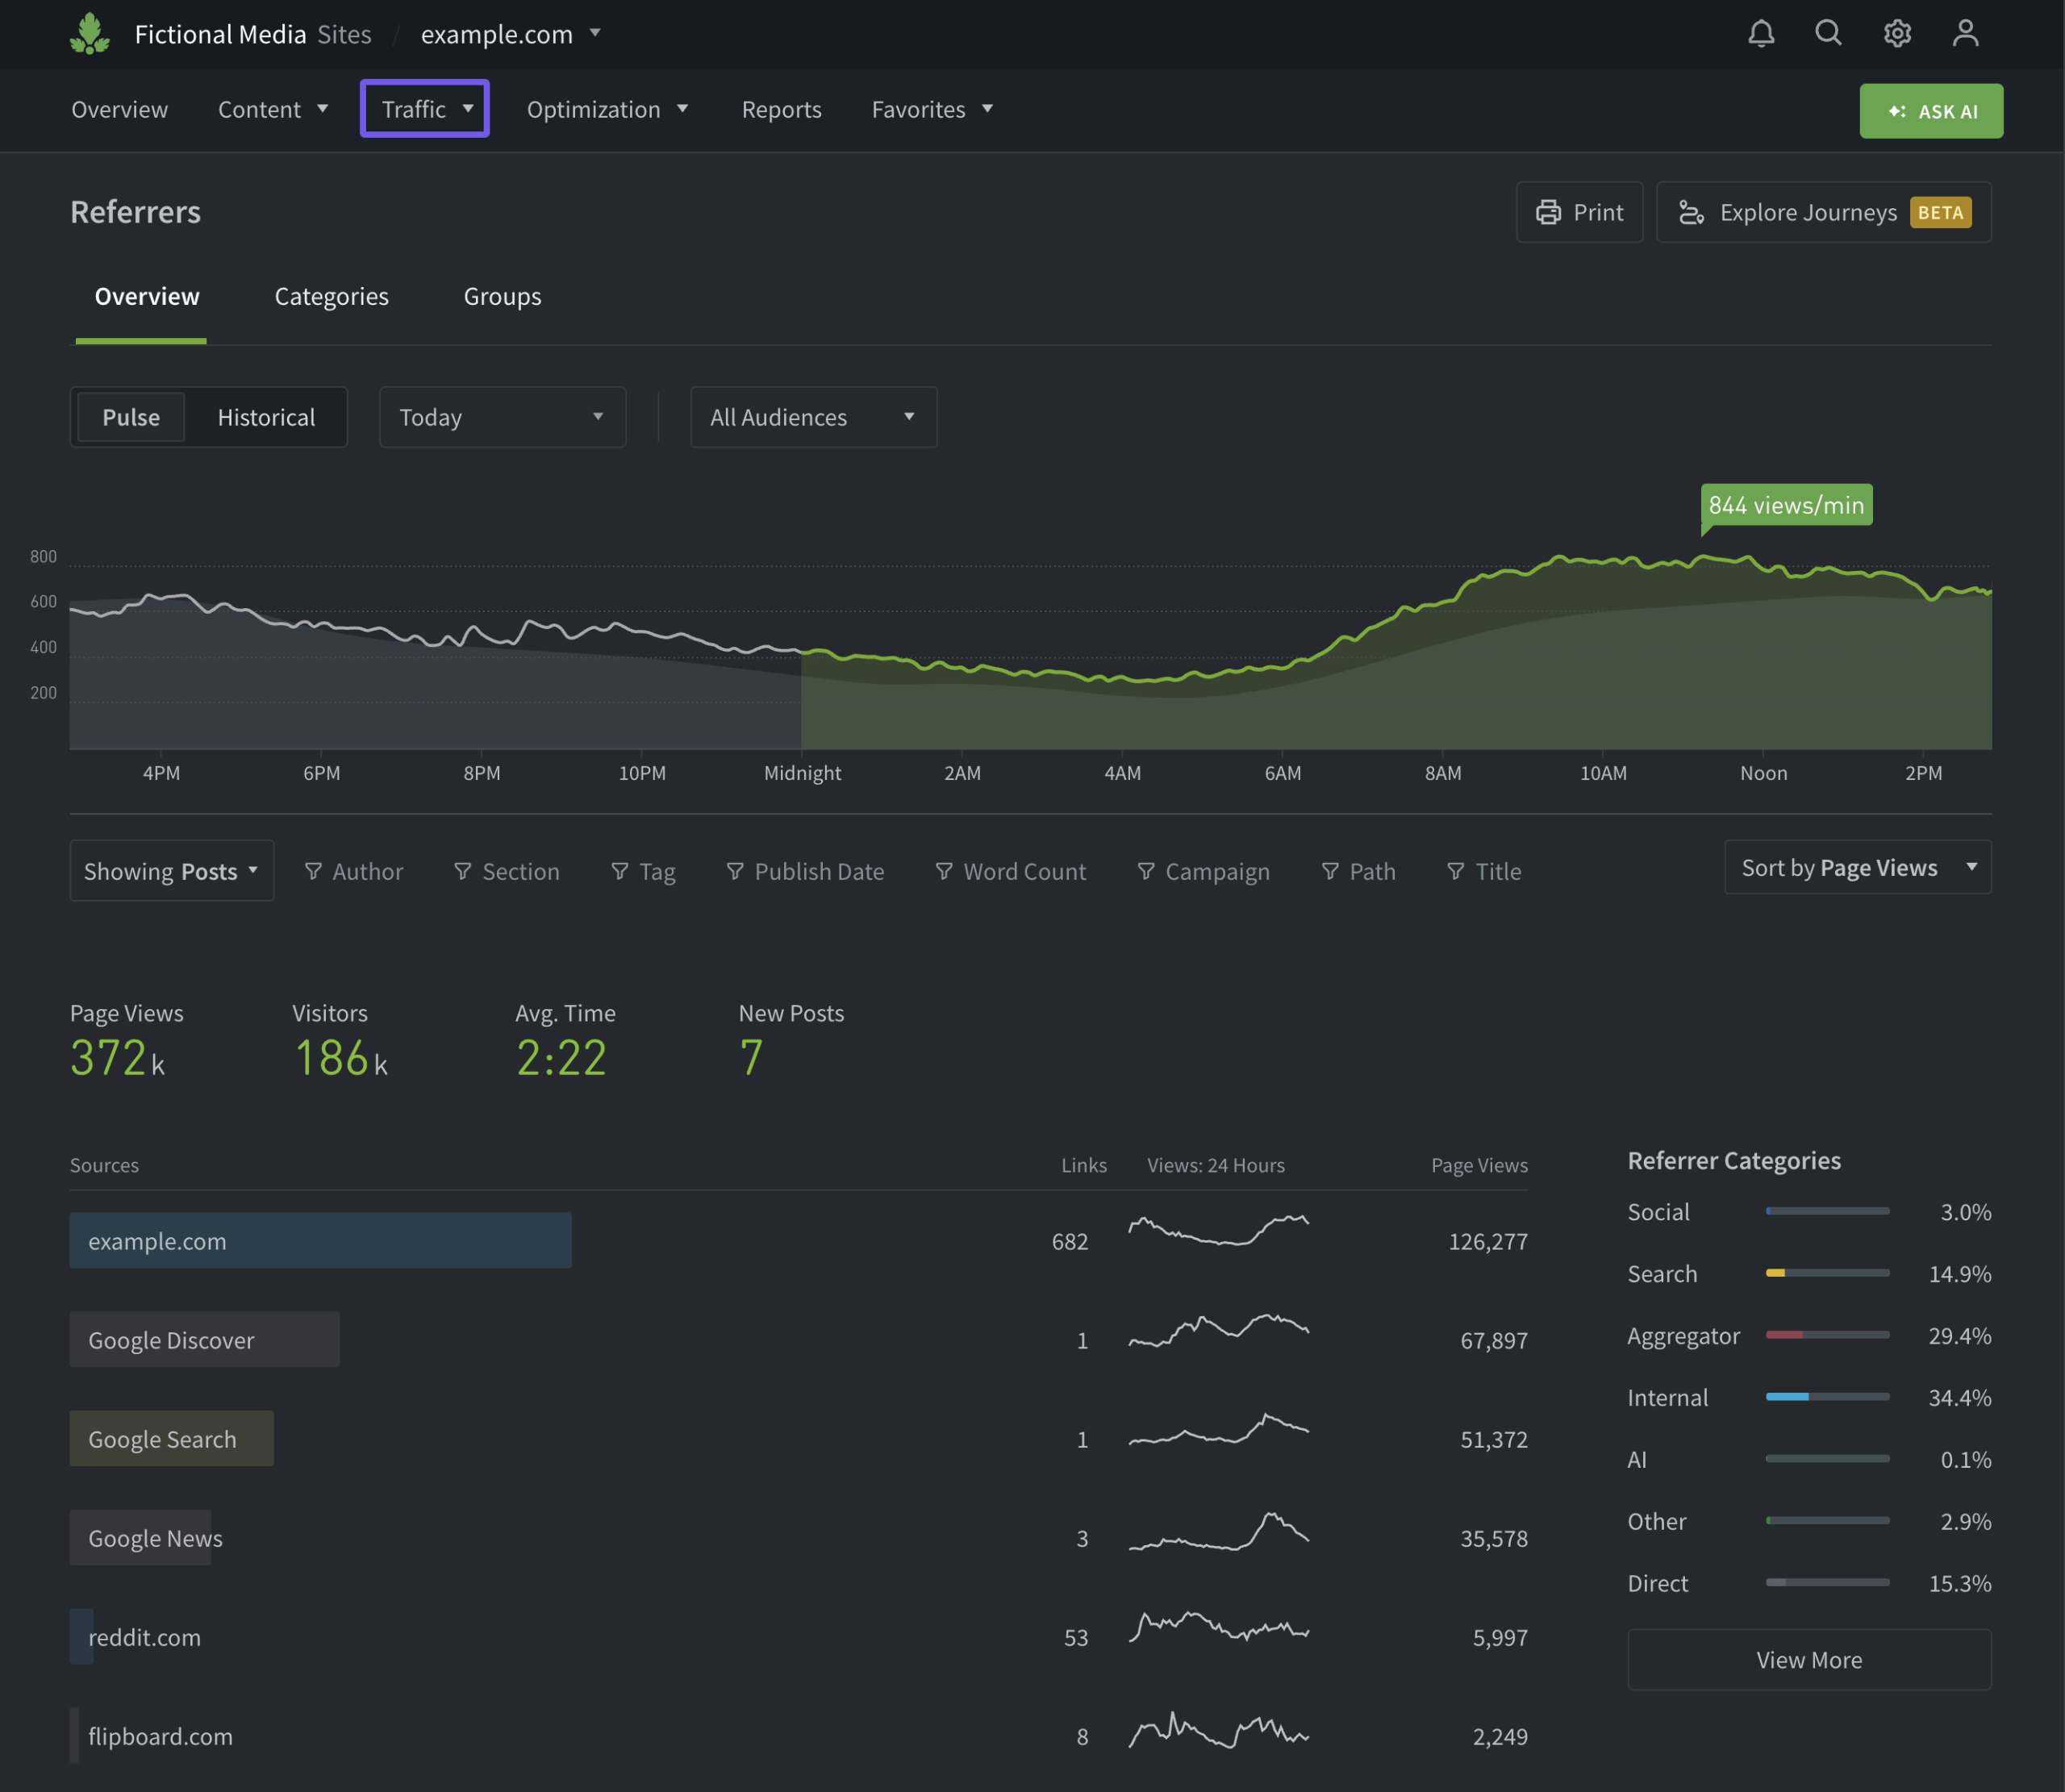The width and height of the screenshot is (2065, 1792).
Task: Click the ASK AI button
Action: (1930, 112)
